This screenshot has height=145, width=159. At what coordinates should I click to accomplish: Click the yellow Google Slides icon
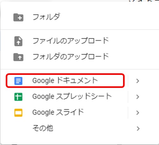pyautogui.click(x=18, y=113)
